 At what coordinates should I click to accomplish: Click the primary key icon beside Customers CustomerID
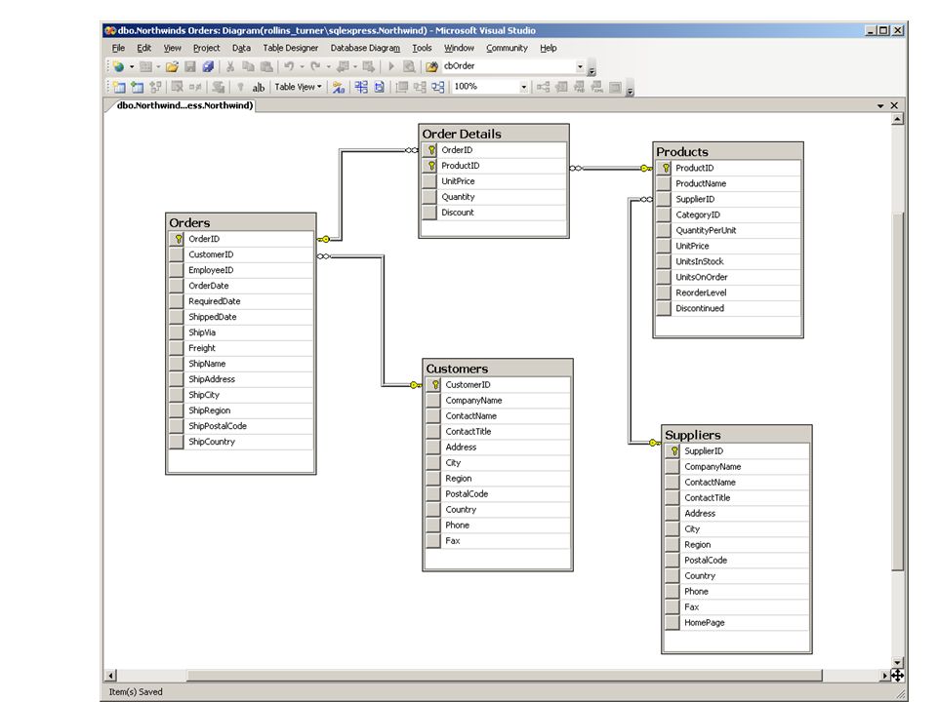[434, 385]
